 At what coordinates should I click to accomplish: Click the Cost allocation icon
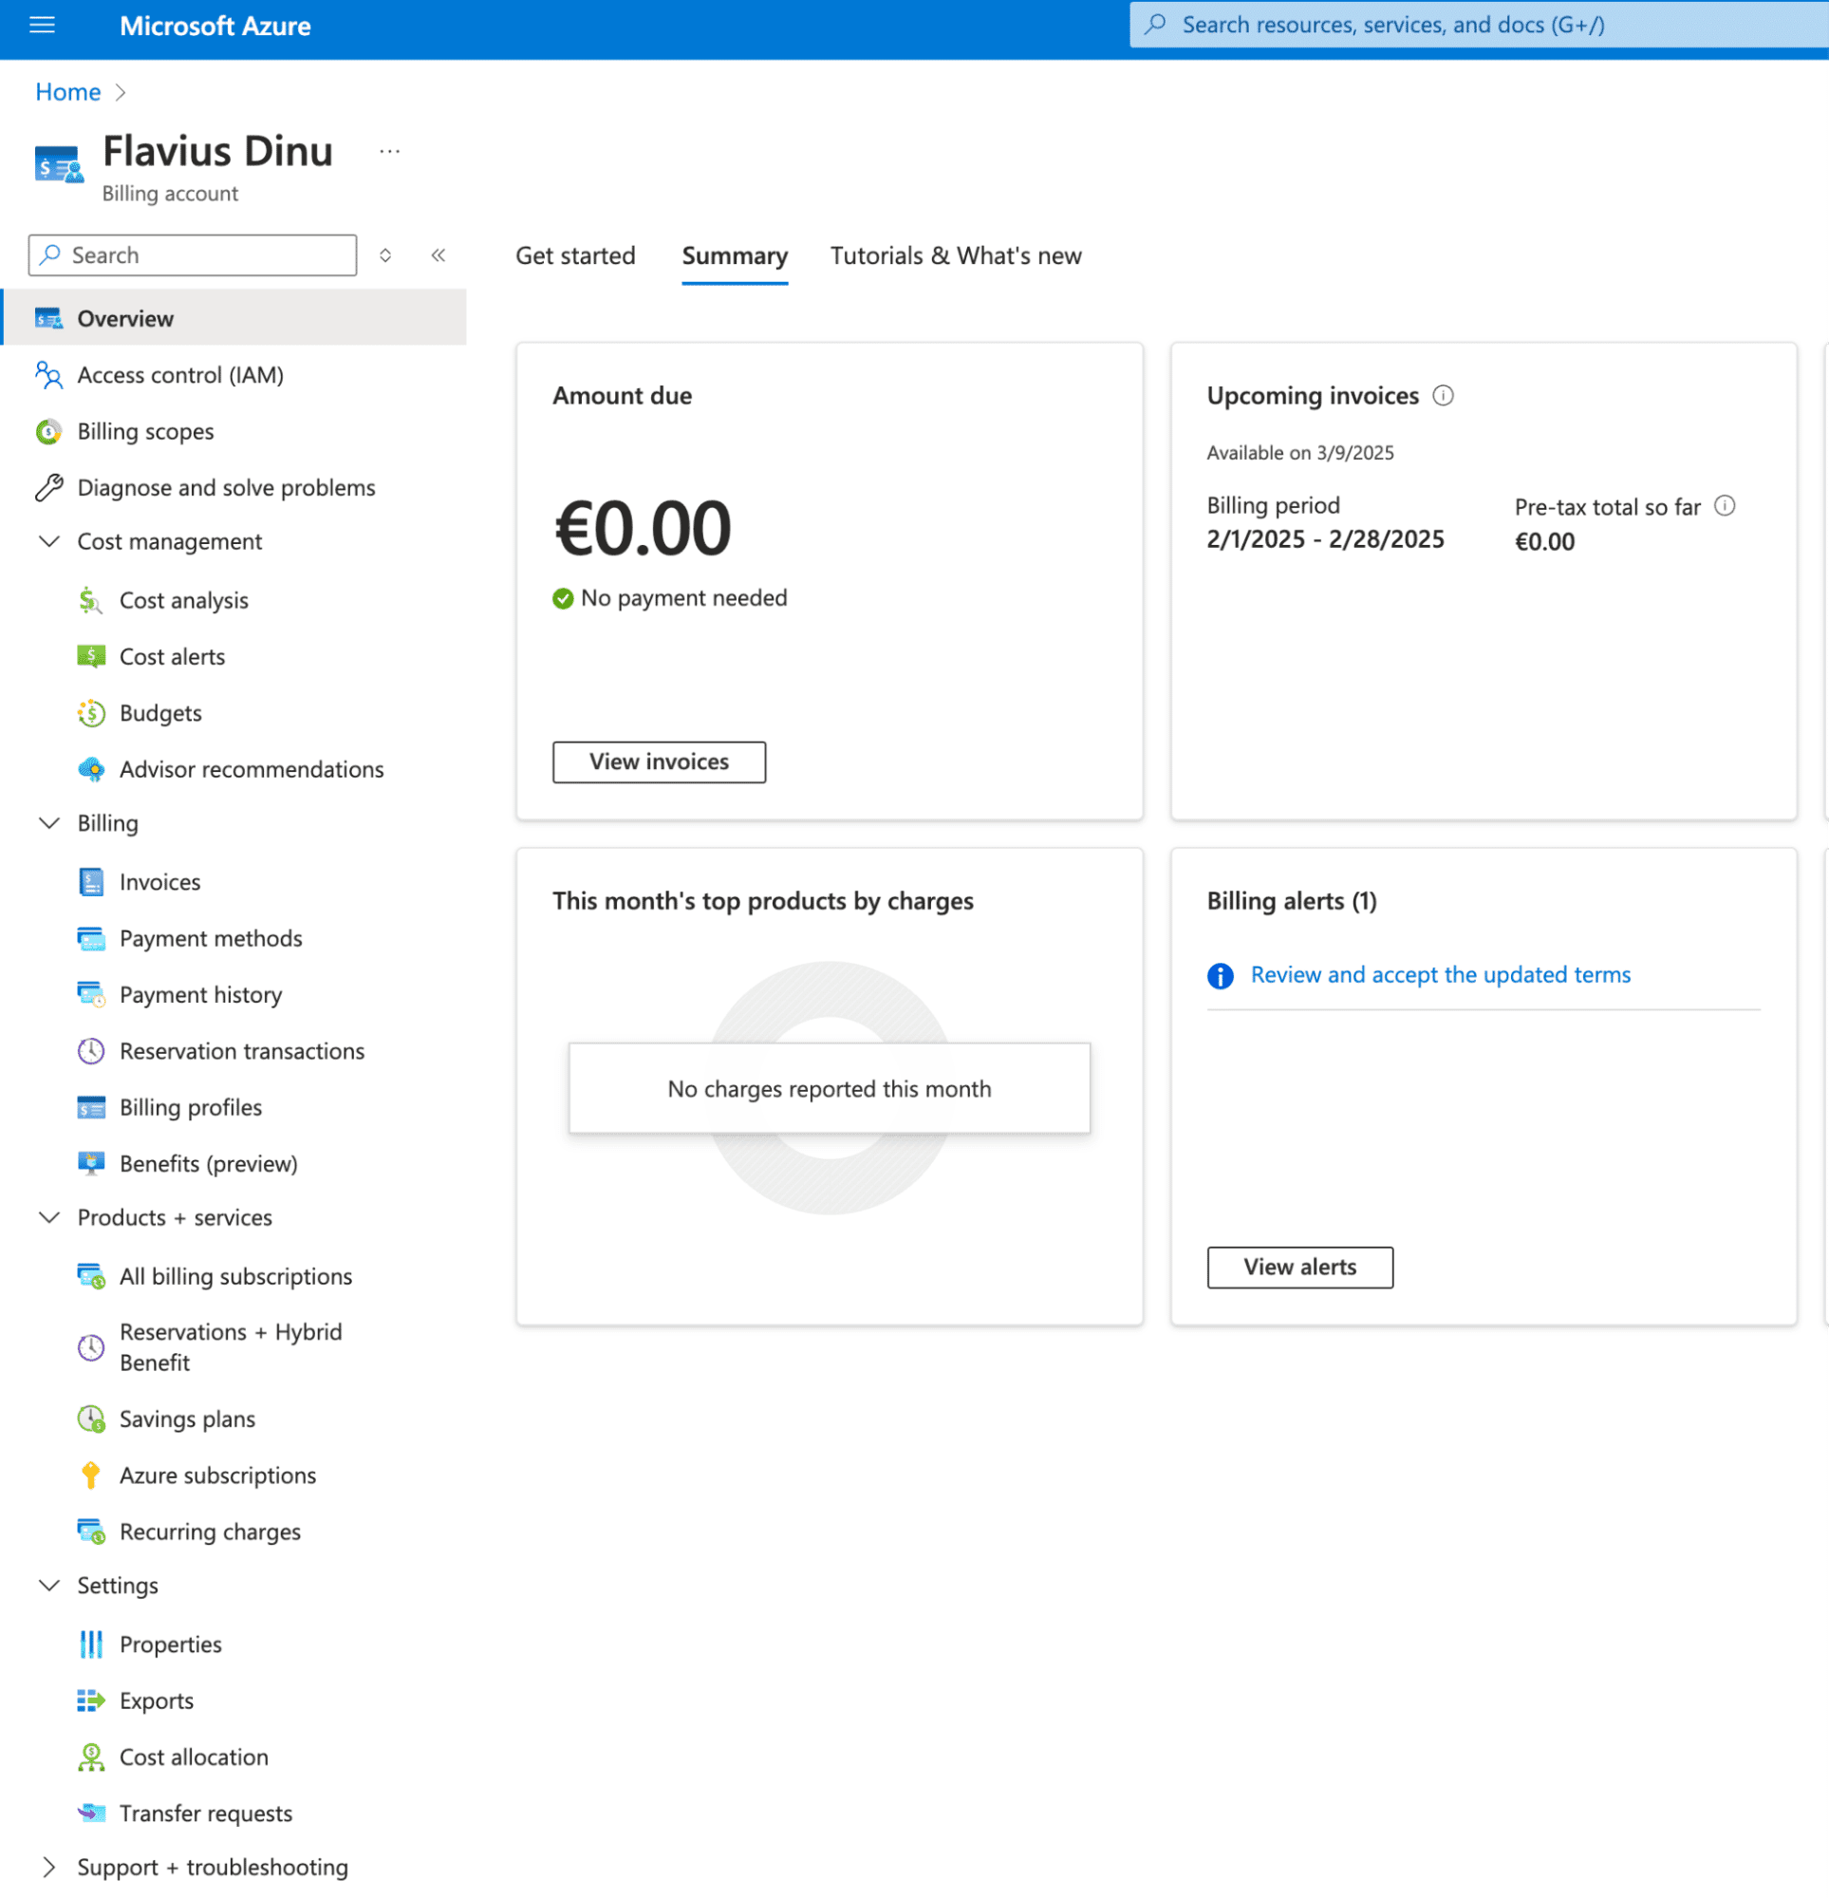pyautogui.click(x=91, y=1757)
